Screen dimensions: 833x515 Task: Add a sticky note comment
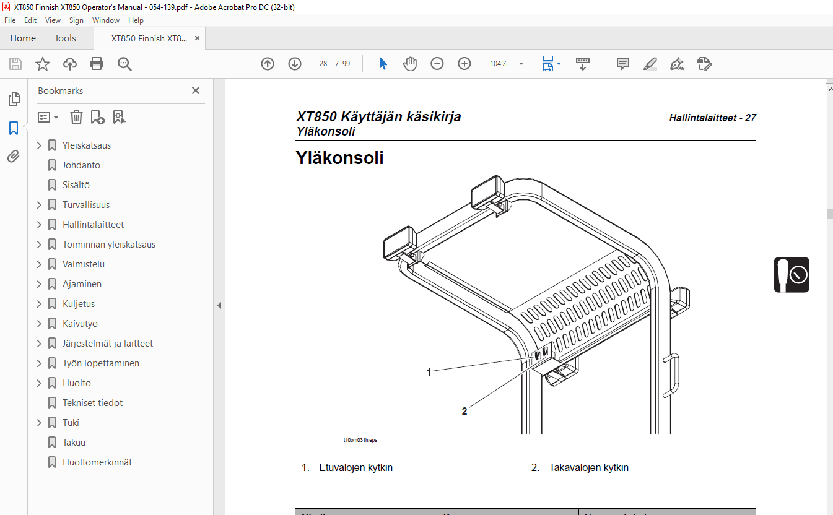point(623,64)
